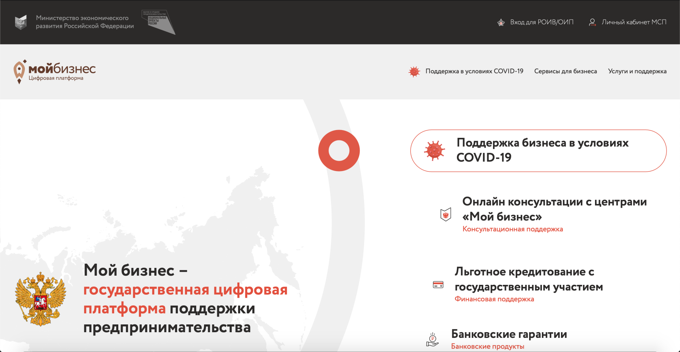Click the eagle icon beside Вход для РОИВ/ОИП
This screenshot has width=680, height=352.
point(501,22)
